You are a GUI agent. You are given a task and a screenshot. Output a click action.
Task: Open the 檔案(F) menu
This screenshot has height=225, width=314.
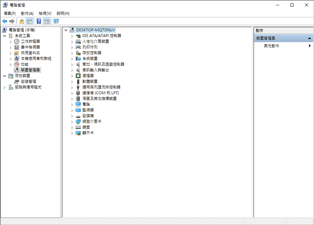(9, 13)
